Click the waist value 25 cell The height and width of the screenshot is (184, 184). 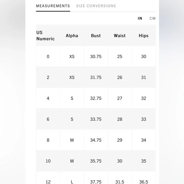tap(120, 56)
